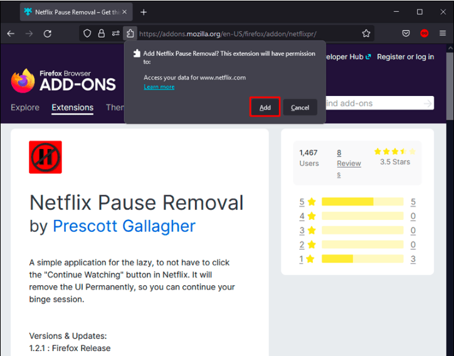Maximize the Firefox window
Screen dimensions: 454x356
point(420,12)
